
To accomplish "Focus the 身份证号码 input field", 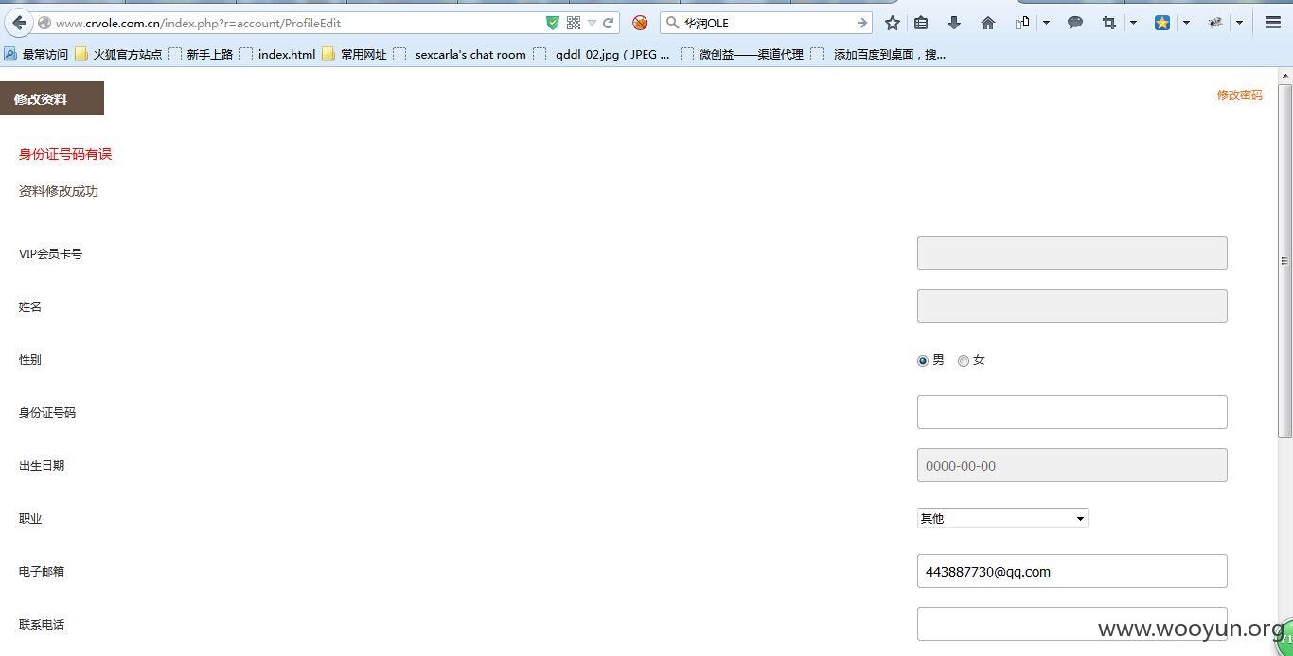I will [x=1072, y=412].
